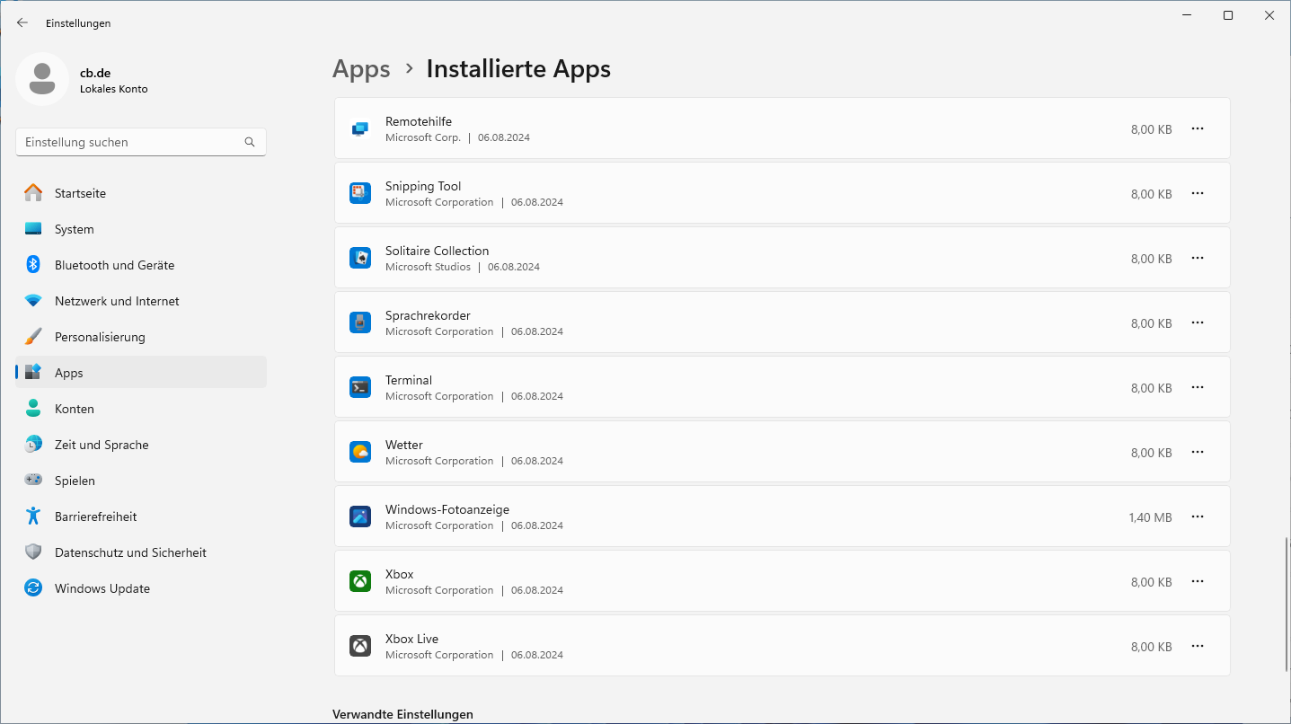Viewport: 1291px width, 724px height.
Task: Click the Apps breadcrumb link
Action: 361,69
